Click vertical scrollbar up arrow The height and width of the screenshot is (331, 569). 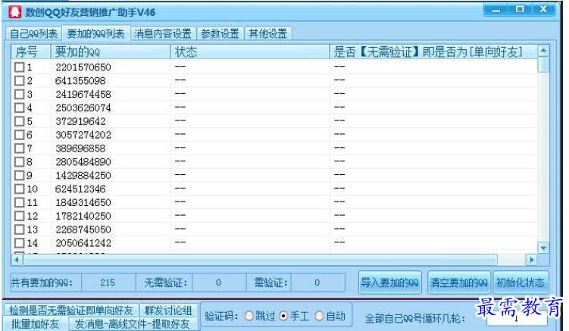543,51
